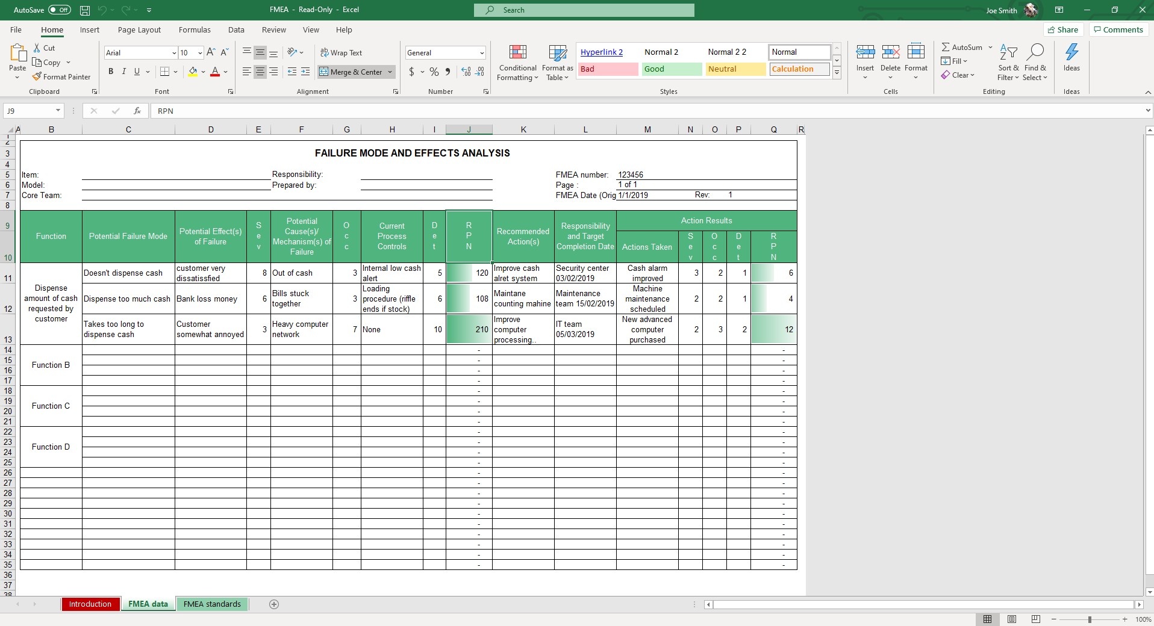Toggle bold formatting

point(110,71)
